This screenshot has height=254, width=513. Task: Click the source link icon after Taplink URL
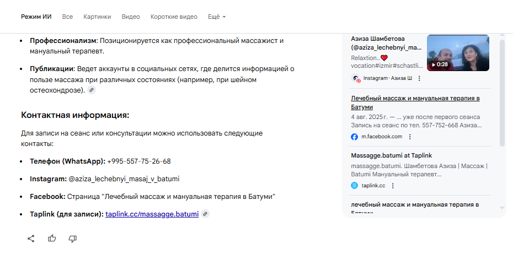205,214
